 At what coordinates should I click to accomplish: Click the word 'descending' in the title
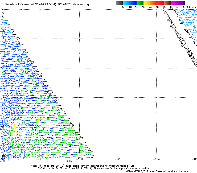(81, 5)
